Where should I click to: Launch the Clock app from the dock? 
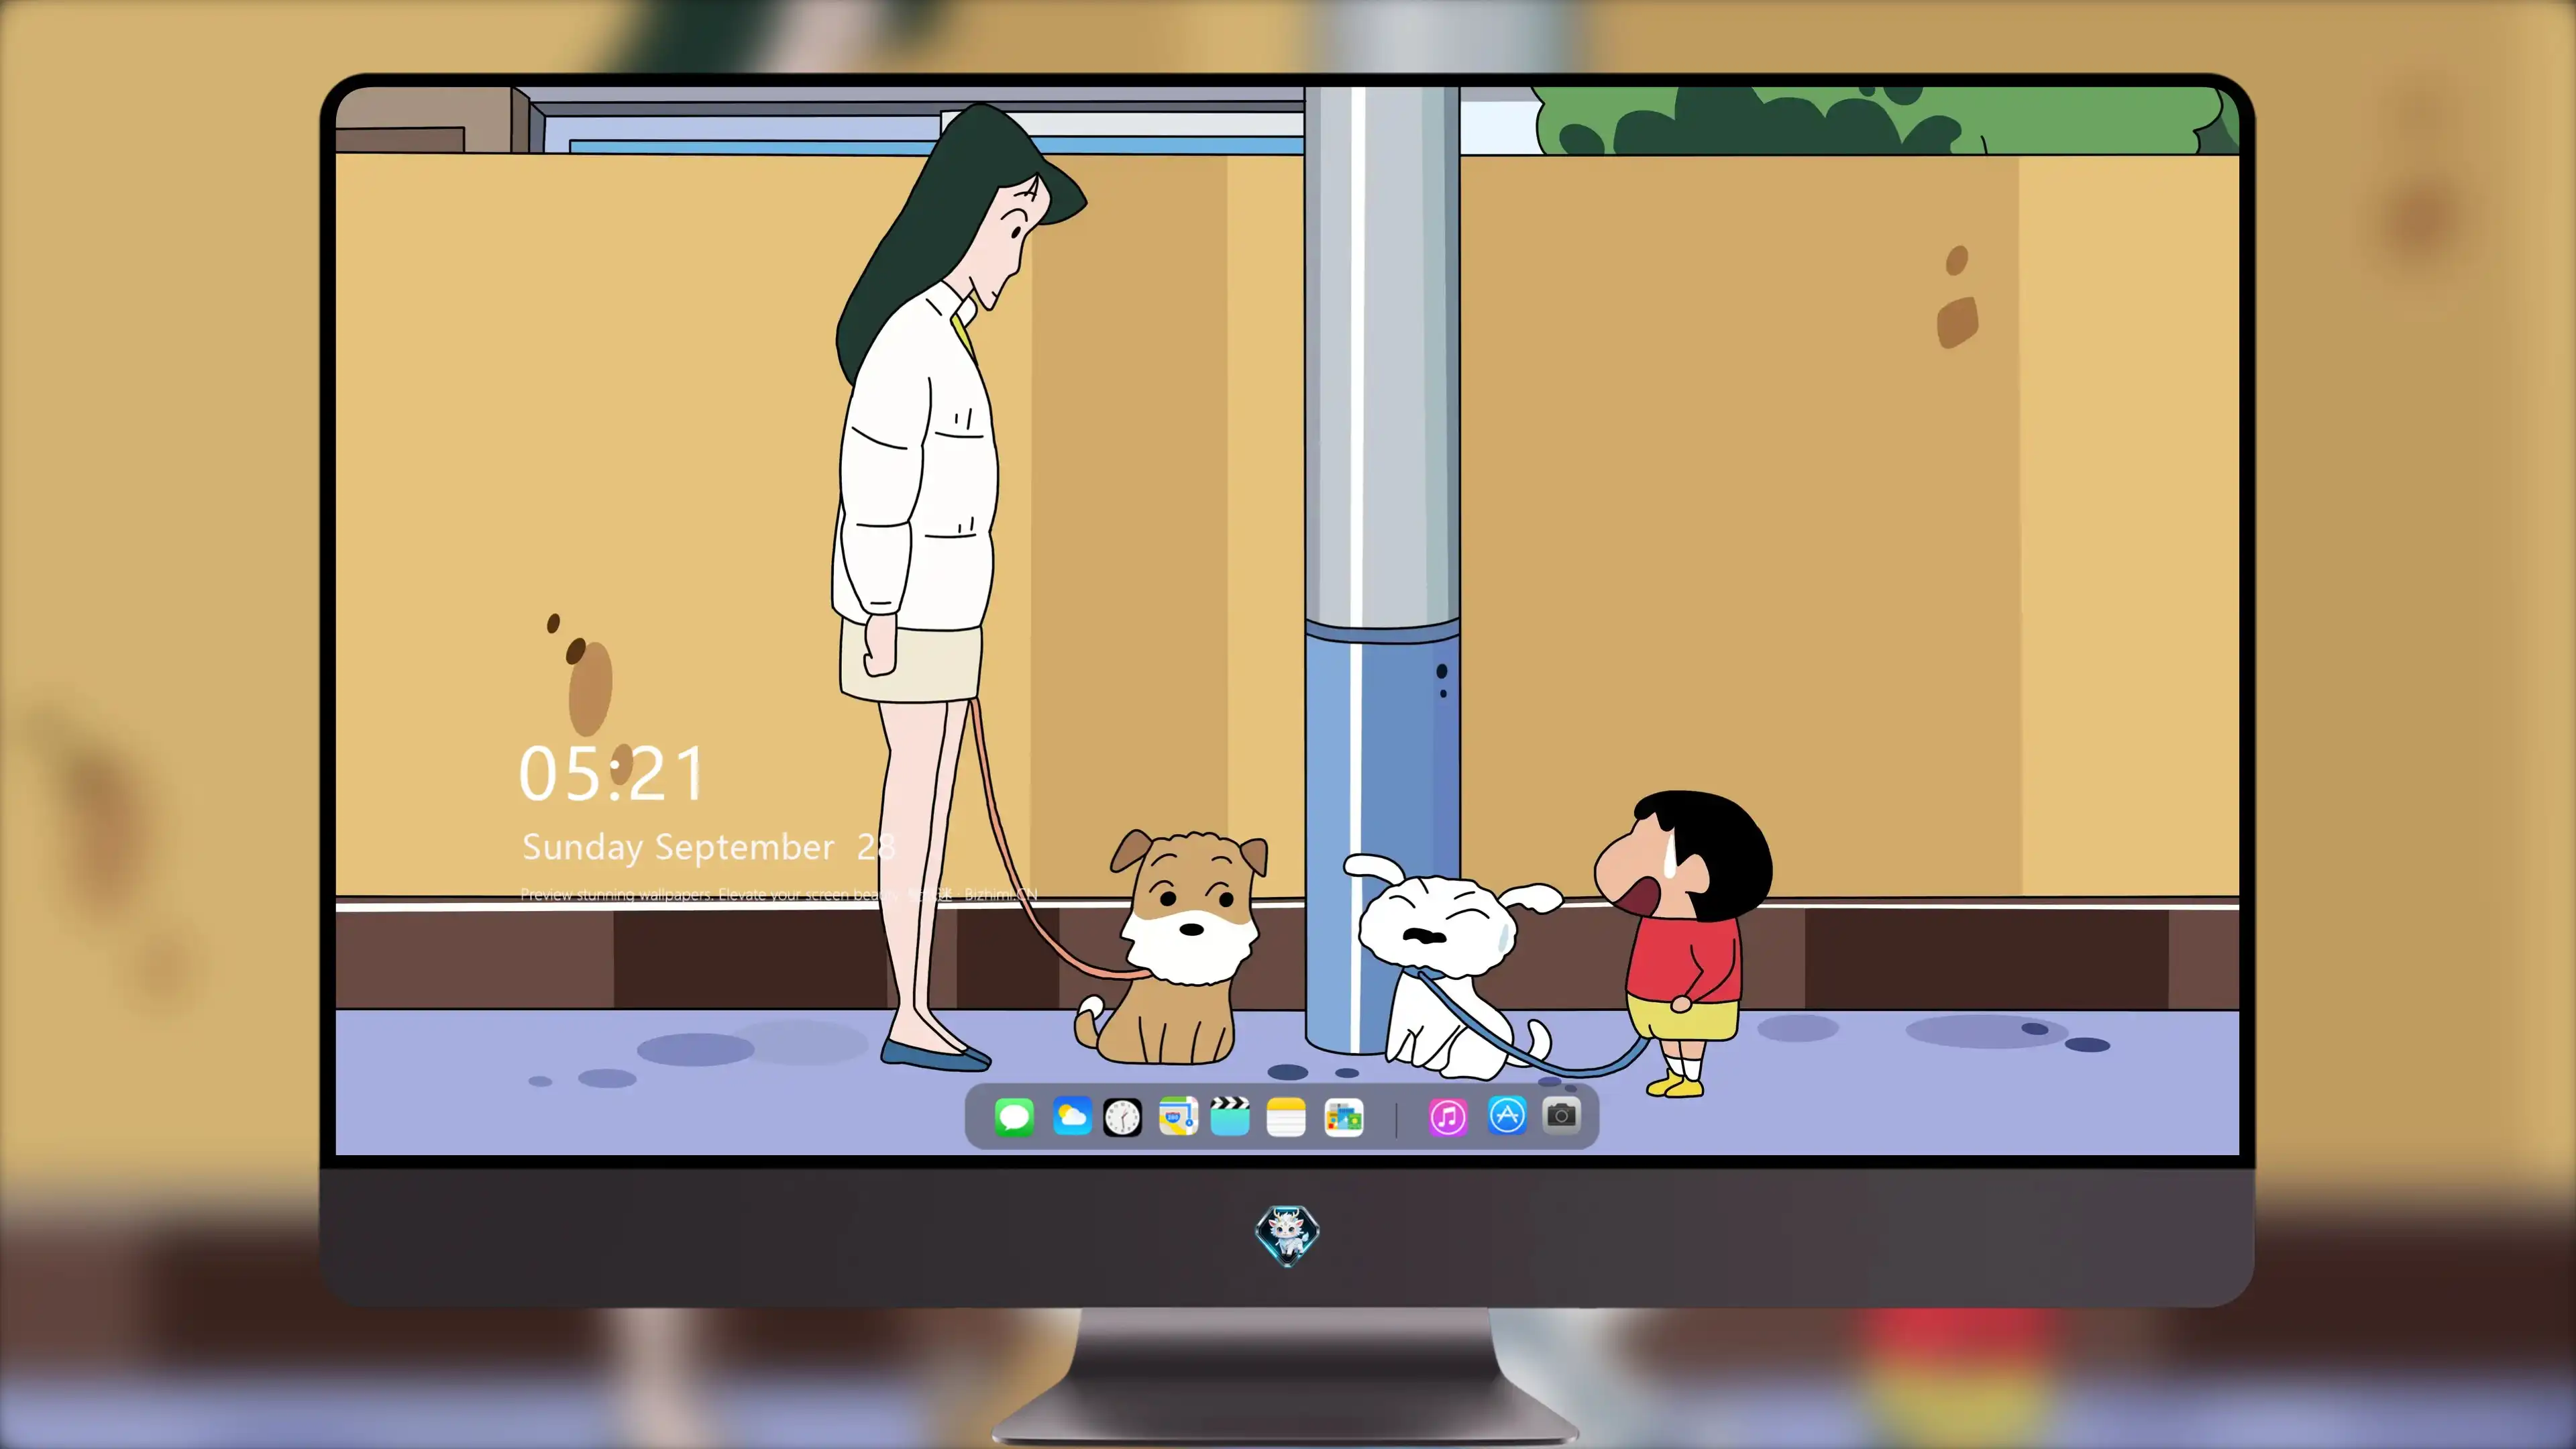pos(1122,1117)
